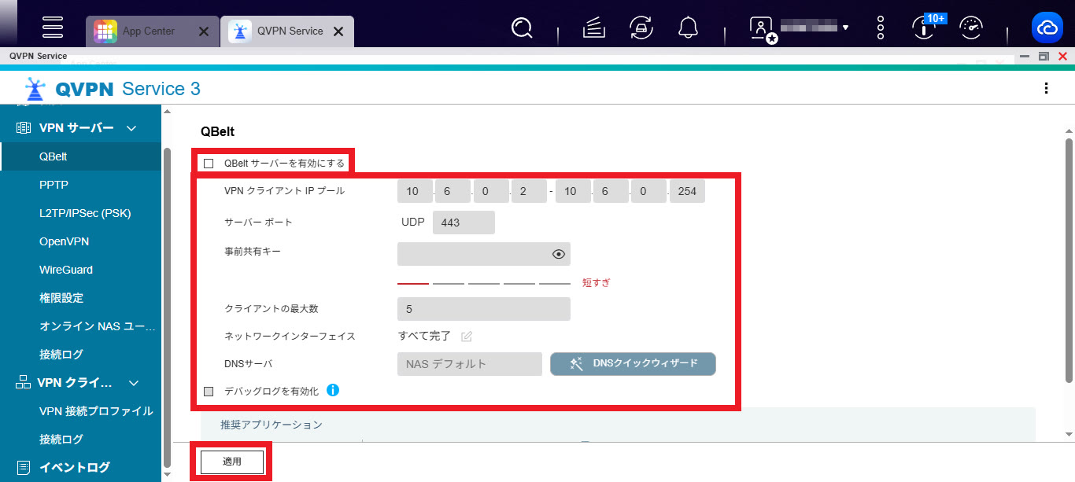
Task: Click debug log info icon
Action: 333,390
